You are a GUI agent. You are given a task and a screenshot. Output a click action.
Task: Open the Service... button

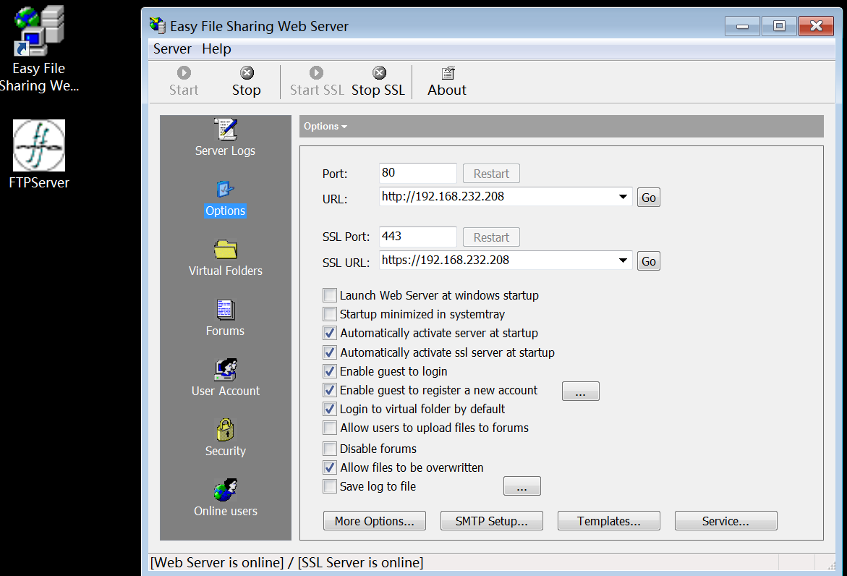[726, 521]
